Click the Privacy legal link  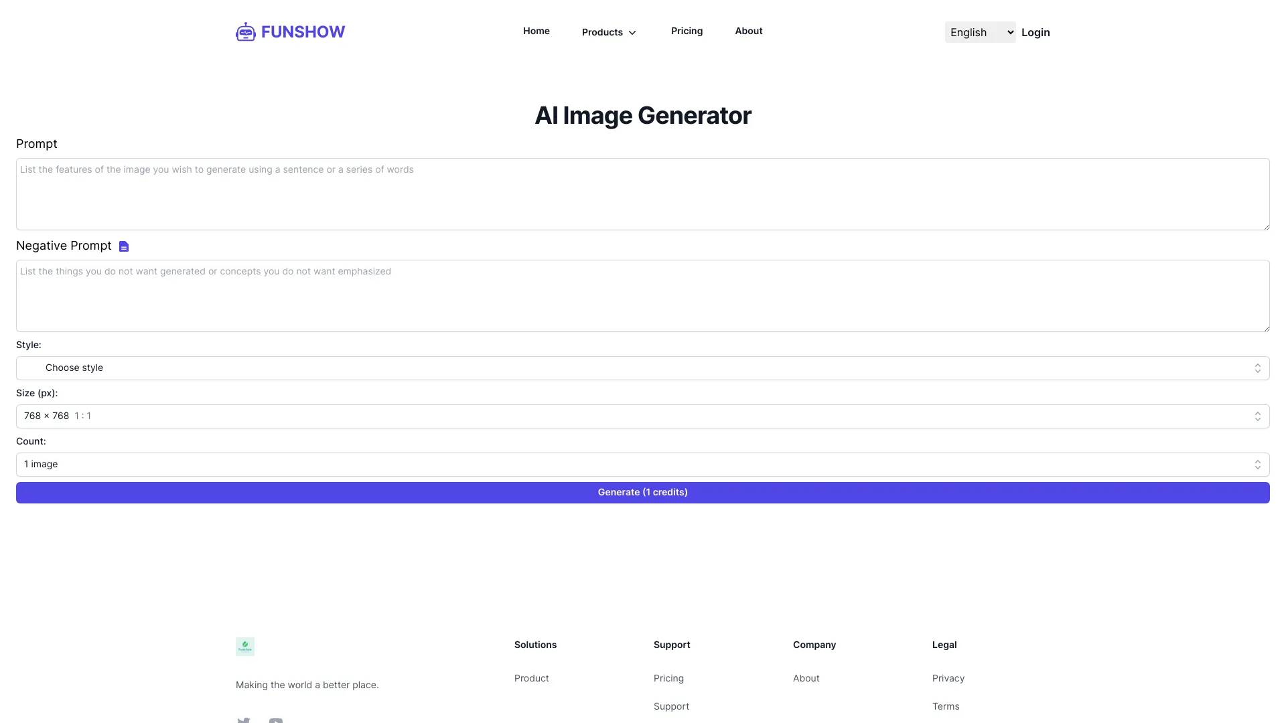948,678
